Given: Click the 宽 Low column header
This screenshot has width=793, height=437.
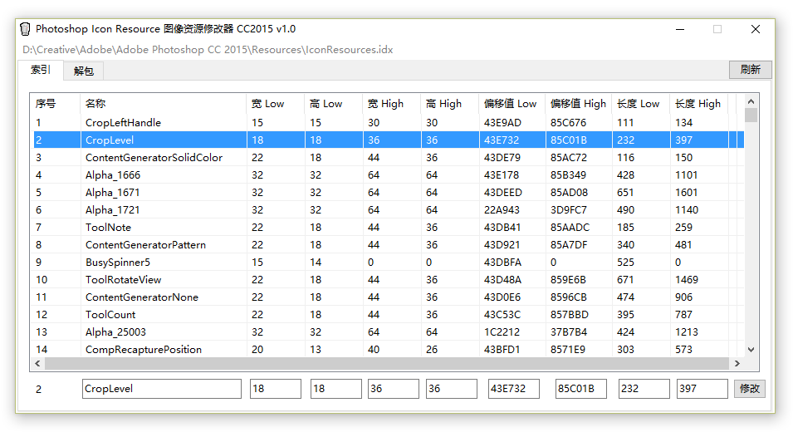Looking at the screenshot, I should click(x=275, y=104).
